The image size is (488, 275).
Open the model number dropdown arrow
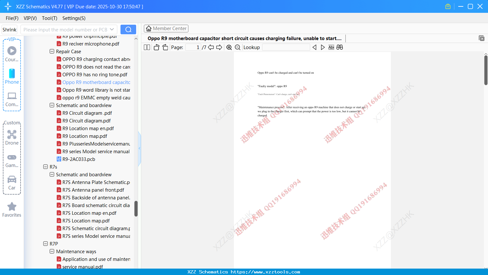(112, 29)
